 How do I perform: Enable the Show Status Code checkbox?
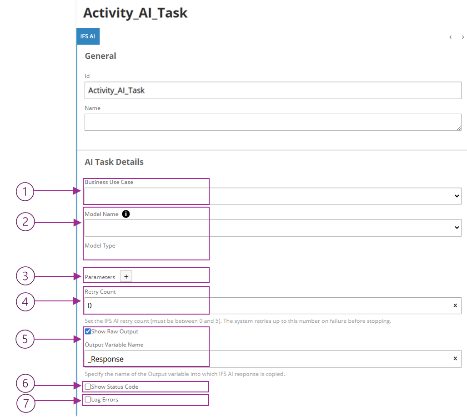pyautogui.click(x=88, y=387)
